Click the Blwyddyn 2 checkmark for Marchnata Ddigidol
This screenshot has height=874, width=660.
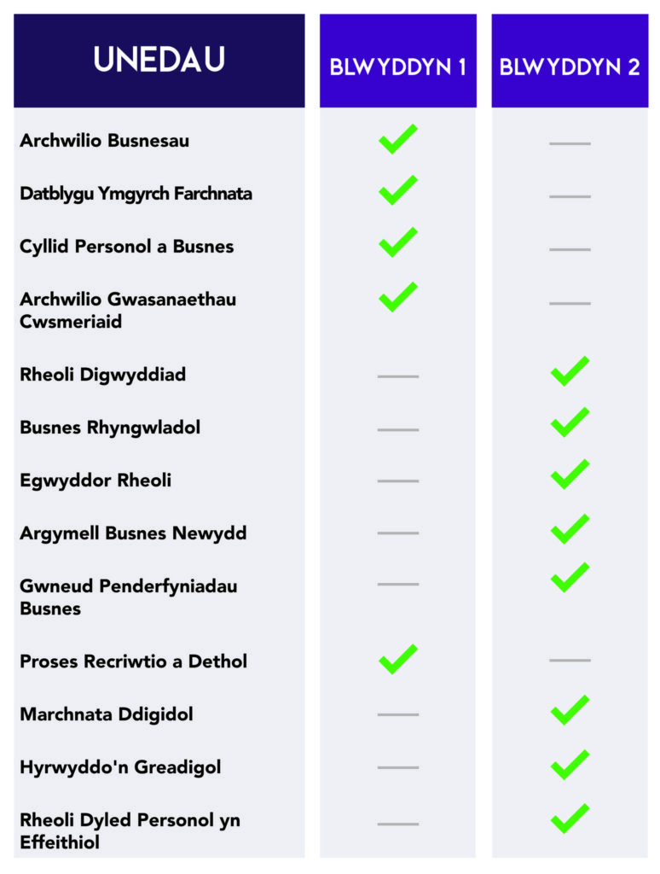570,711
